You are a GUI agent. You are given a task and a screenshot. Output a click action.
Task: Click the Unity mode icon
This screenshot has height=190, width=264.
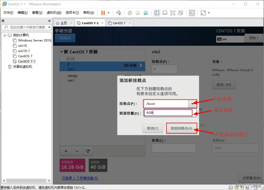181,13
